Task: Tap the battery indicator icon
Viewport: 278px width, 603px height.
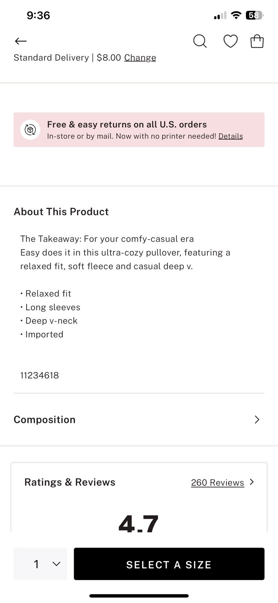Action: click(255, 15)
